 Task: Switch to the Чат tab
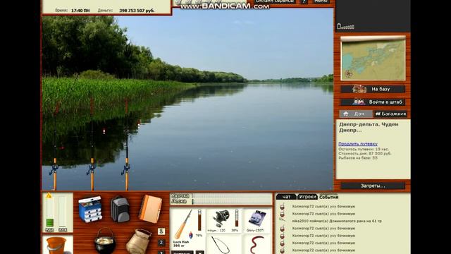tap(286, 197)
